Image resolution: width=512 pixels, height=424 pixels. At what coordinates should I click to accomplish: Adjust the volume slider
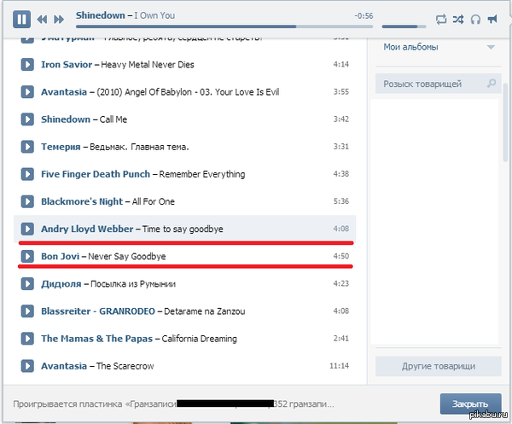coord(404,26)
